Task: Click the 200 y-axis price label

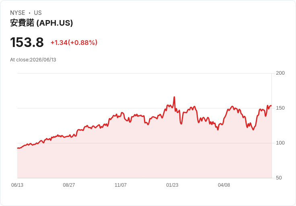Action: 280,73
